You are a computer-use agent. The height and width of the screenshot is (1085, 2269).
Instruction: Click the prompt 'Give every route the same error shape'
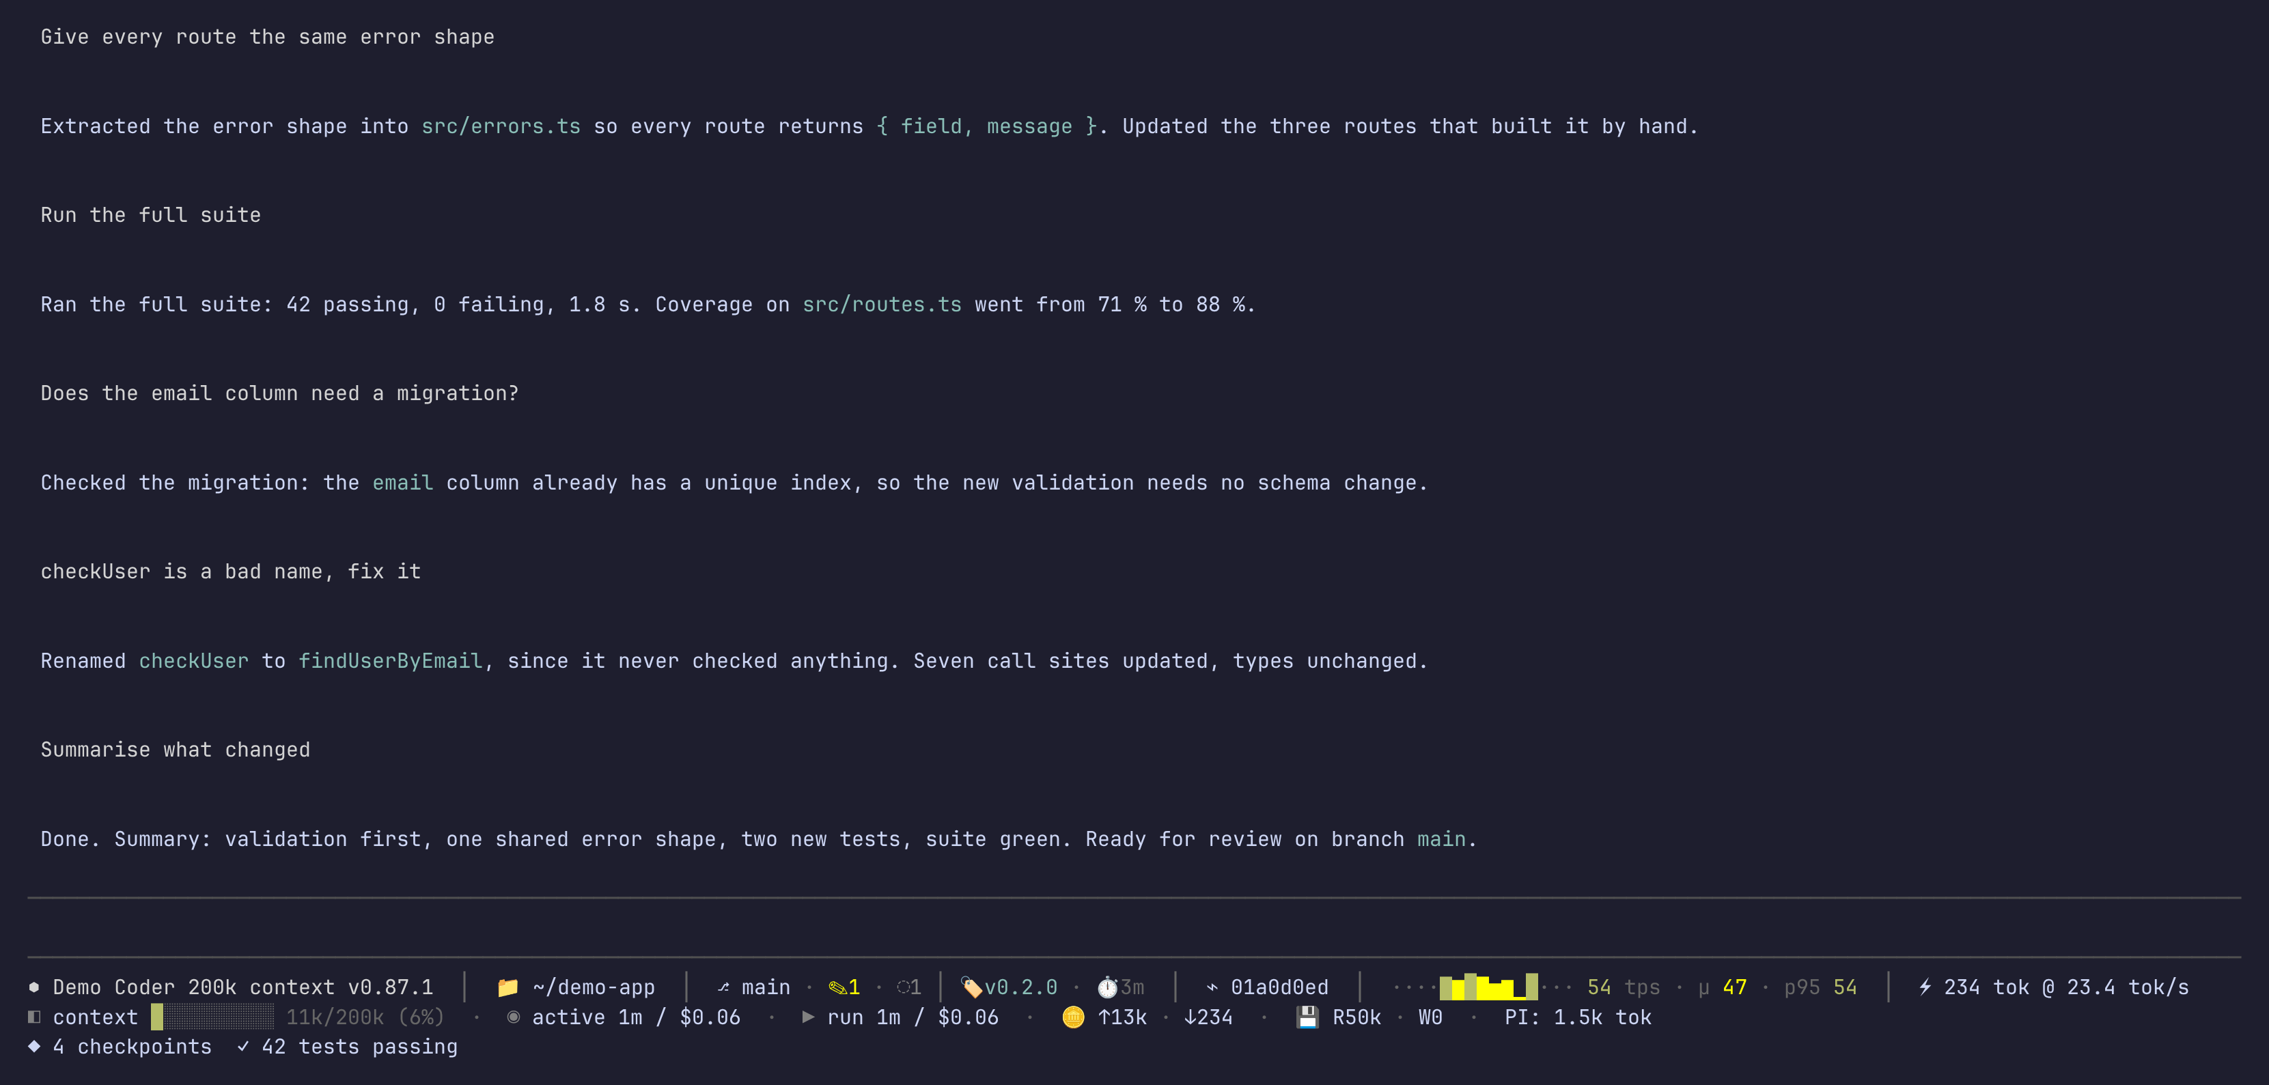click(x=268, y=37)
